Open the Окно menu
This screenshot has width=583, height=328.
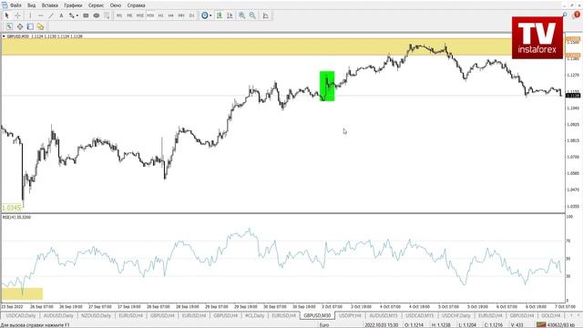[x=116, y=5]
